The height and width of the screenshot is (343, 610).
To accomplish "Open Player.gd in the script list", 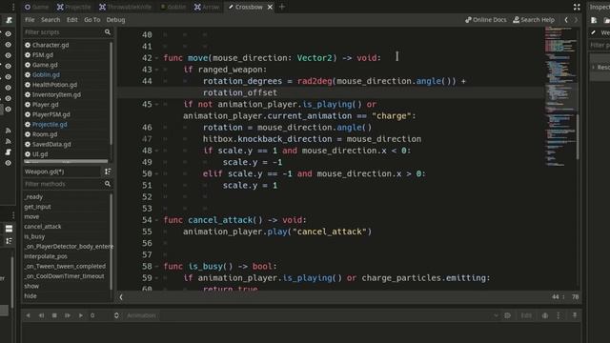I will pyautogui.click(x=45, y=104).
